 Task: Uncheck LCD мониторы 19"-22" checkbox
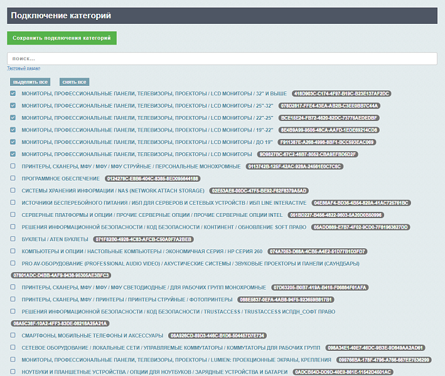point(13,130)
